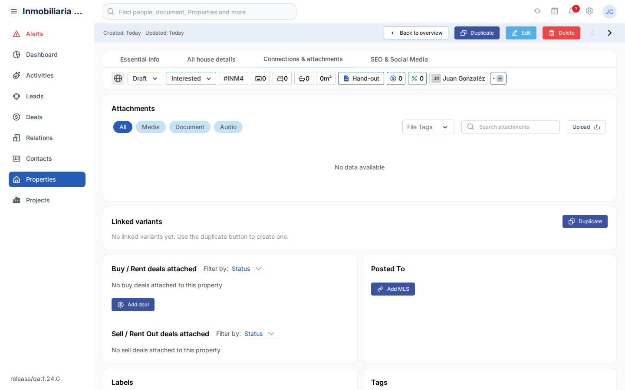Expand the Interested dropdown

pos(191,78)
